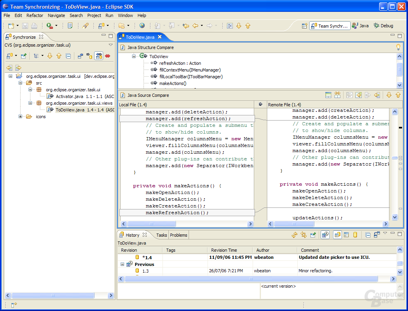Toggle Incoming Mode in Synchronize view
Viewport: 408px width, 311px height.
point(80,56)
